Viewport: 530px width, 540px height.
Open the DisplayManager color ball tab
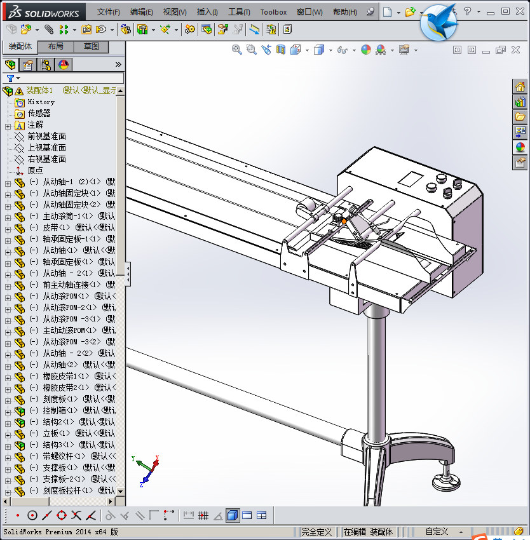pos(64,65)
